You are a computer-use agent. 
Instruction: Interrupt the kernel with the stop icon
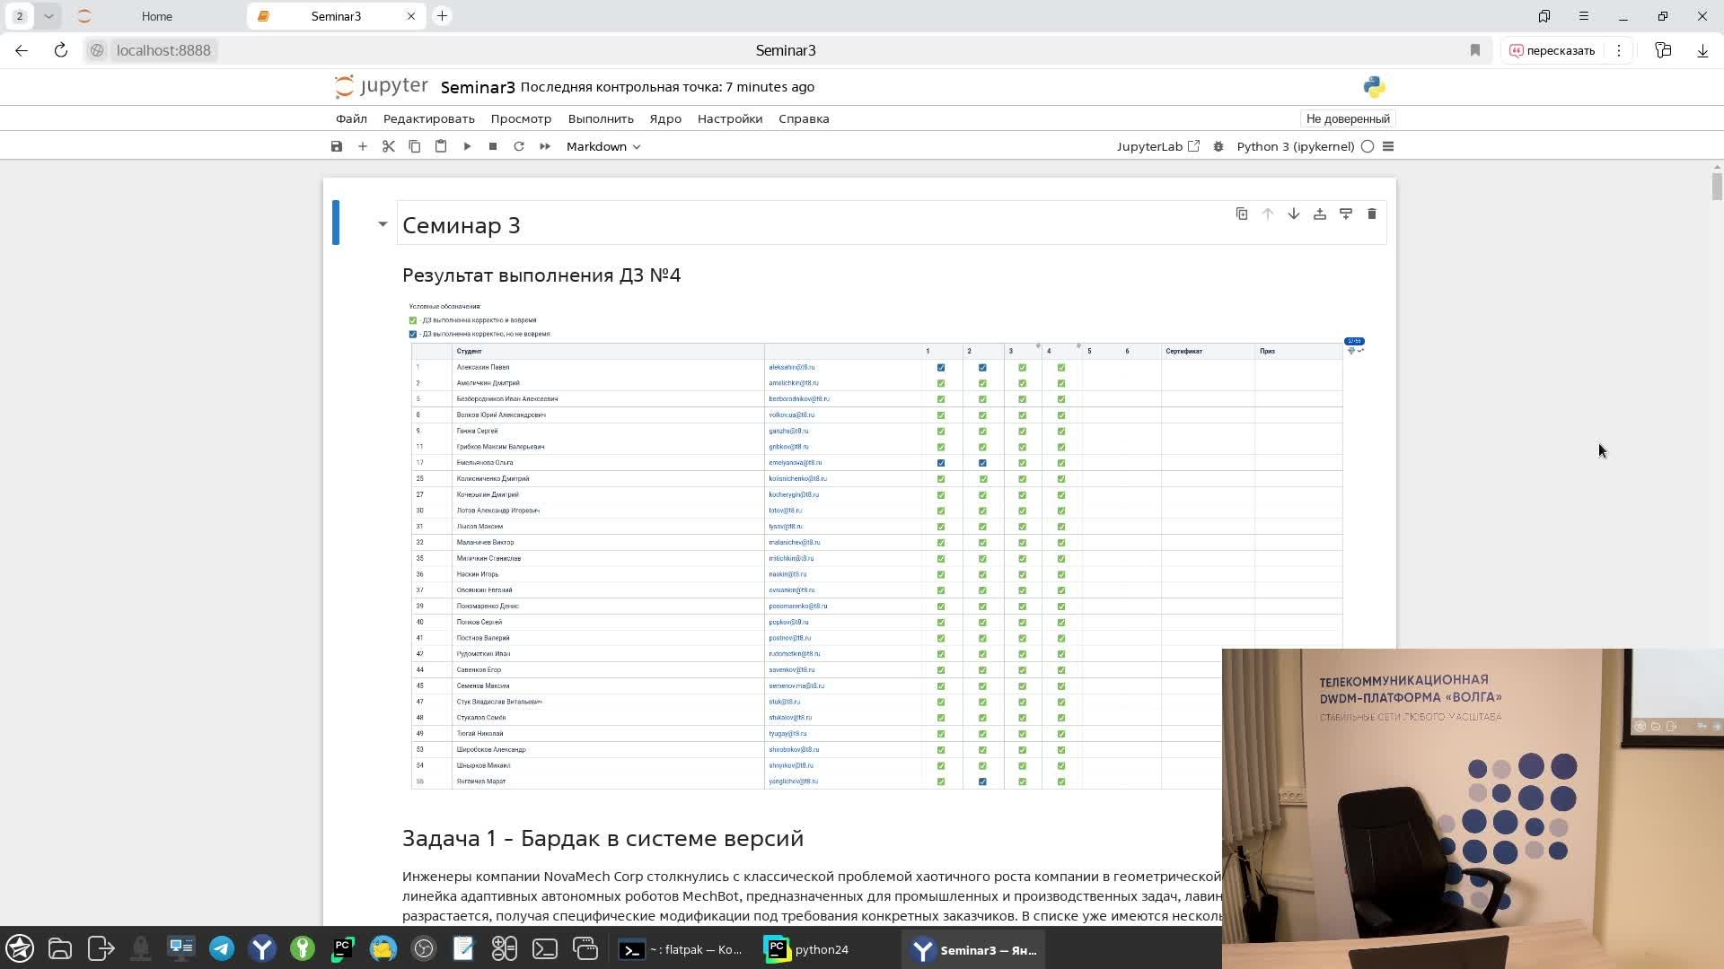pyautogui.click(x=492, y=146)
